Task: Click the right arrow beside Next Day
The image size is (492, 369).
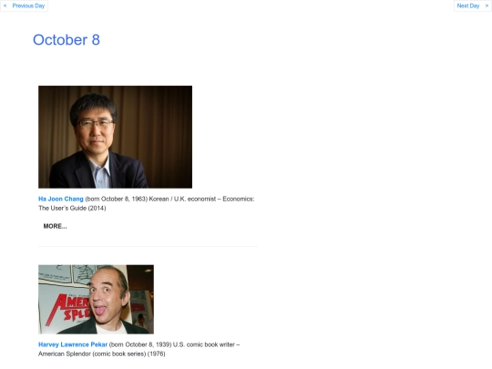Action: 487,5
